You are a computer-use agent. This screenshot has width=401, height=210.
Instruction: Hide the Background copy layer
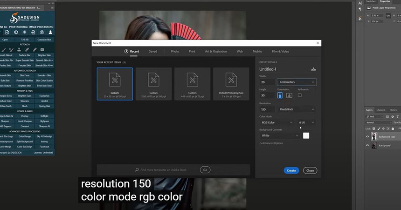(367, 137)
